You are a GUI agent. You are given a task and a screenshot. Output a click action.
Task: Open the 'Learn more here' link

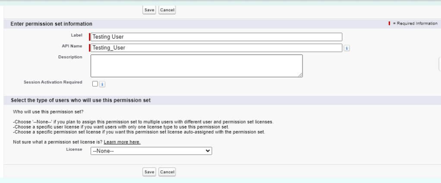tap(122, 142)
